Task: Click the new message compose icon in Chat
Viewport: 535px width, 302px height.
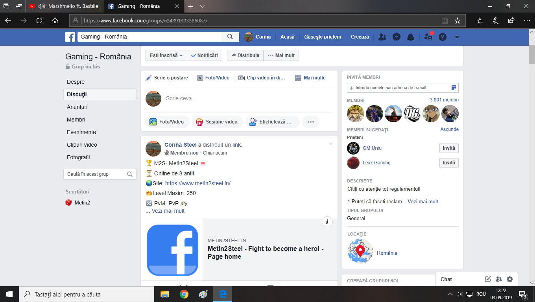Action: click(488, 279)
